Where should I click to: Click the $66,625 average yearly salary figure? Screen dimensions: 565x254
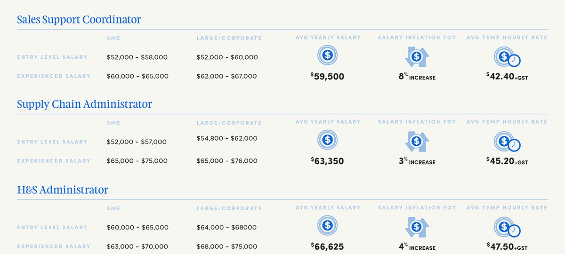tap(328, 246)
